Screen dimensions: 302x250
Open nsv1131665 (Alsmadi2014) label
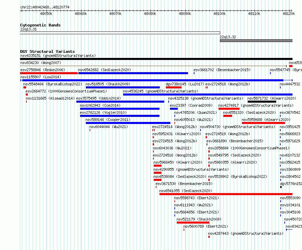point(50,99)
